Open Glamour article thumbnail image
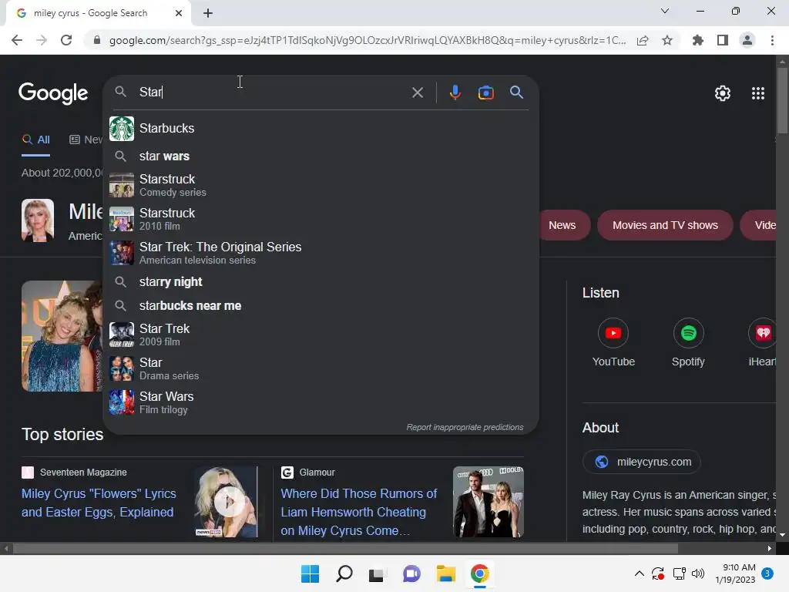Screen dimensions: 789x592 pos(488,502)
